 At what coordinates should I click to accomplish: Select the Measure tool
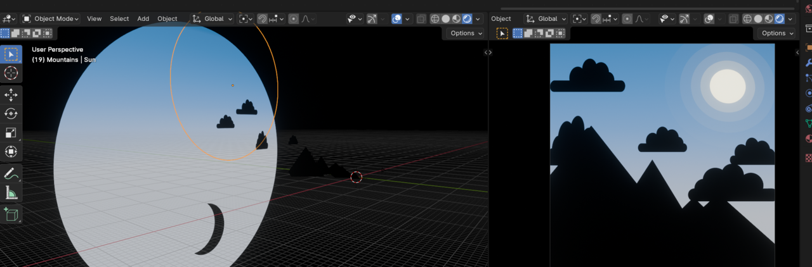coord(11,192)
